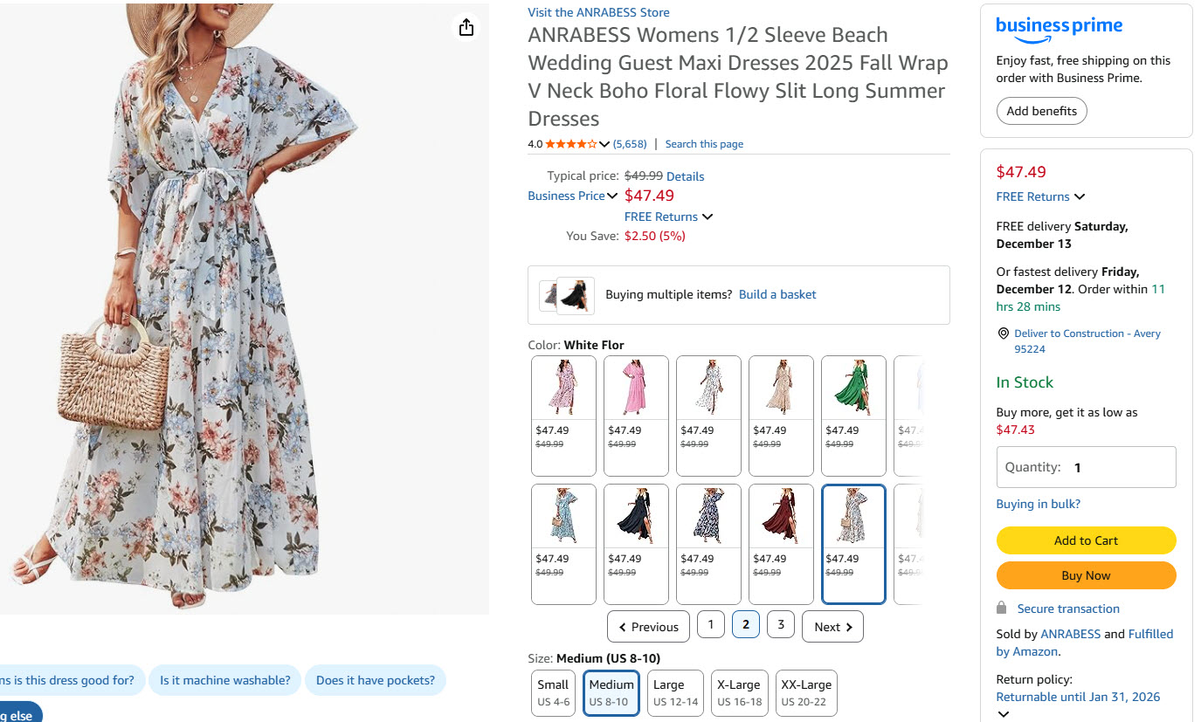Open the Business Price dropdown
Viewport: 1201px width, 722px height.
coord(572,196)
